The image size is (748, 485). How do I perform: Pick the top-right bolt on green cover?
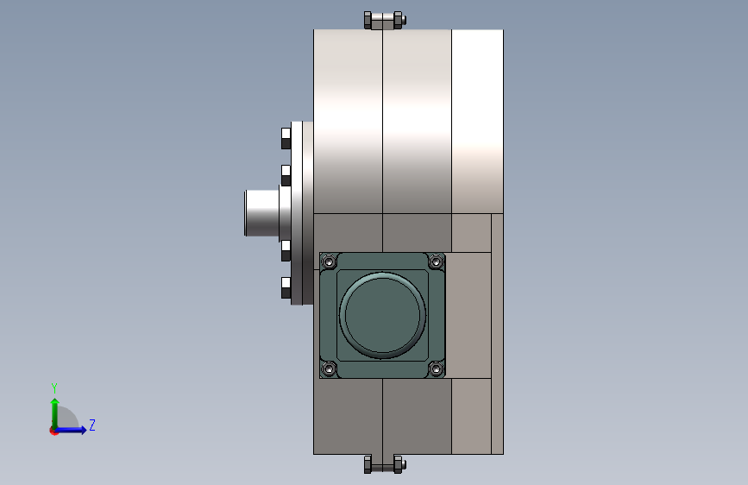436,261
